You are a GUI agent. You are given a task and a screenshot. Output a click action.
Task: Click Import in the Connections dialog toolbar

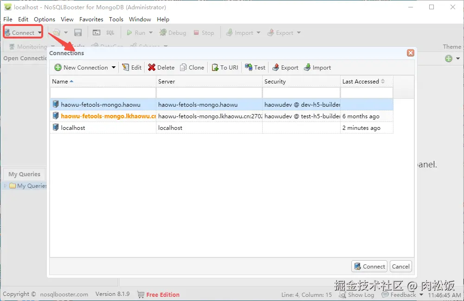(317, 67)
